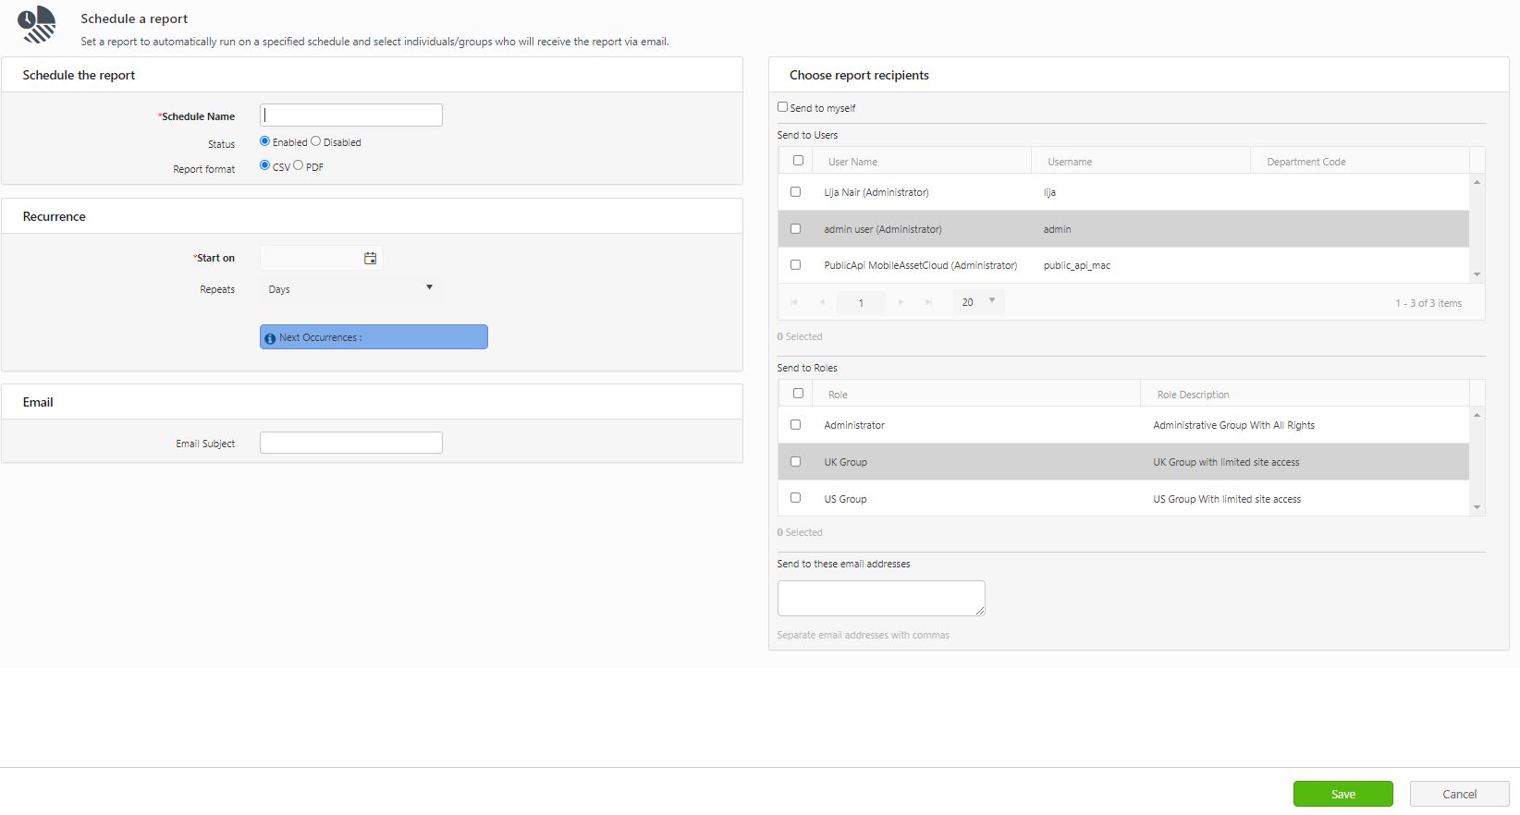
Task: Click users table scroll-down arrow
Action: (1477, 274)
